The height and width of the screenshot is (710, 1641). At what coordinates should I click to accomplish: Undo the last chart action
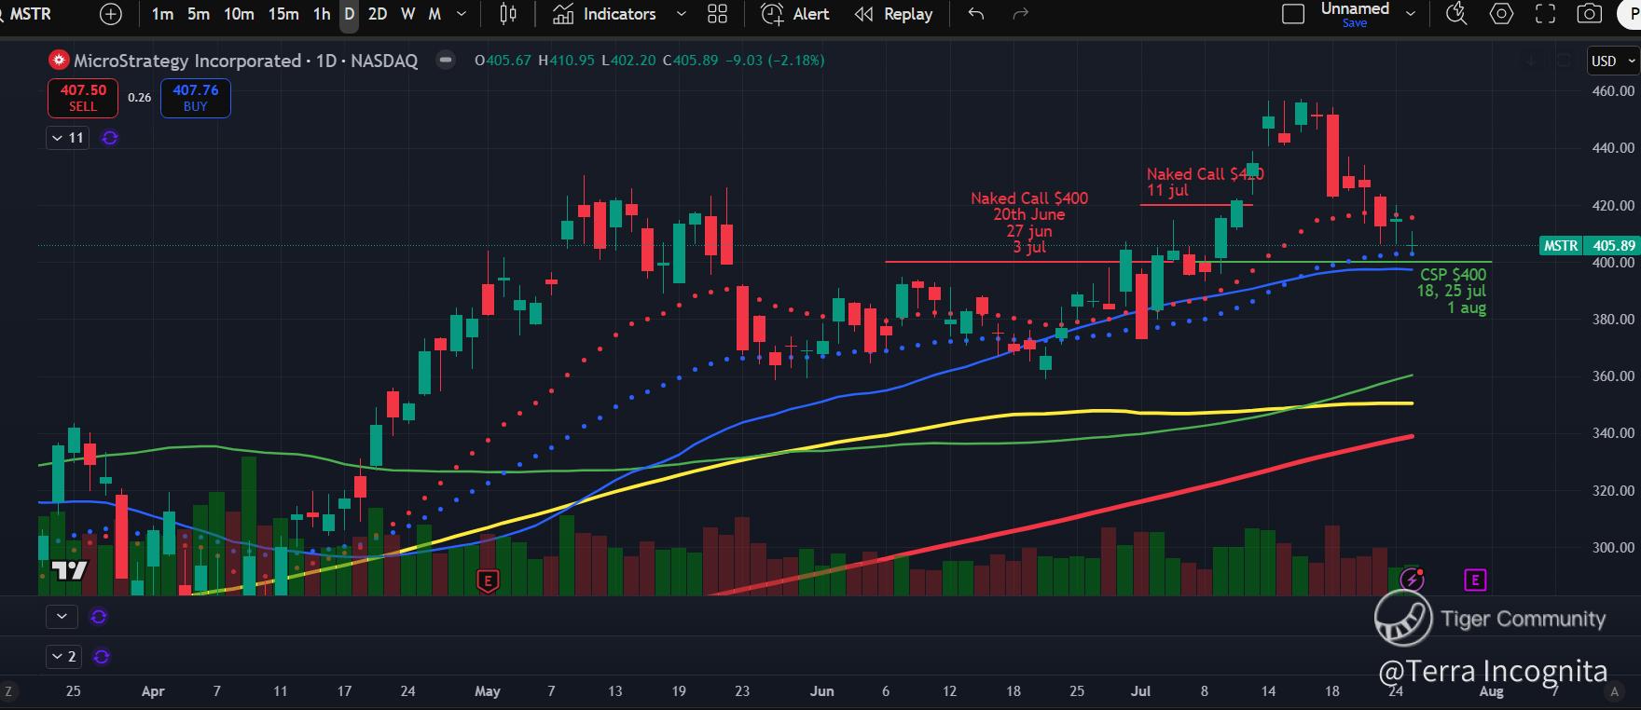(x=976, y=14)
